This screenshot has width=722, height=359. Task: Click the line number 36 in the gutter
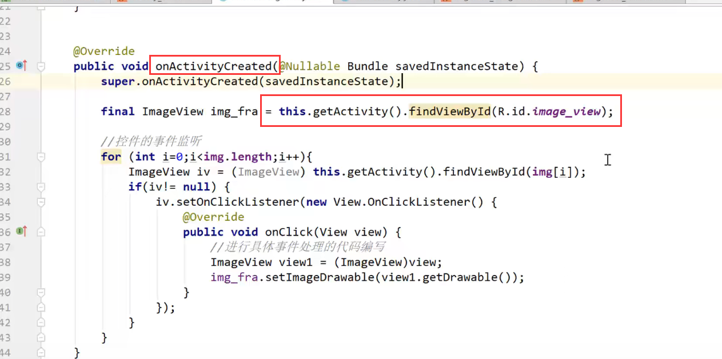tap(5, 232)
